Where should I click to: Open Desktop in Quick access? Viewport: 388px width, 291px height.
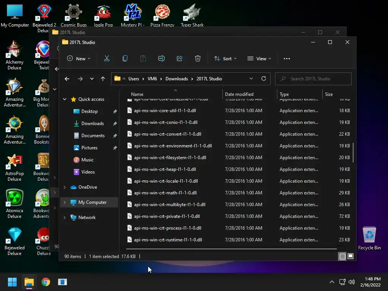89,111
